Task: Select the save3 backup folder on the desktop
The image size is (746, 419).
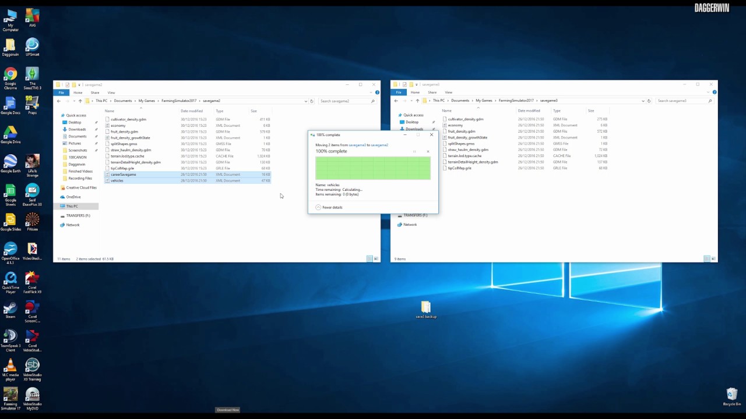Action: pos(426,310)
